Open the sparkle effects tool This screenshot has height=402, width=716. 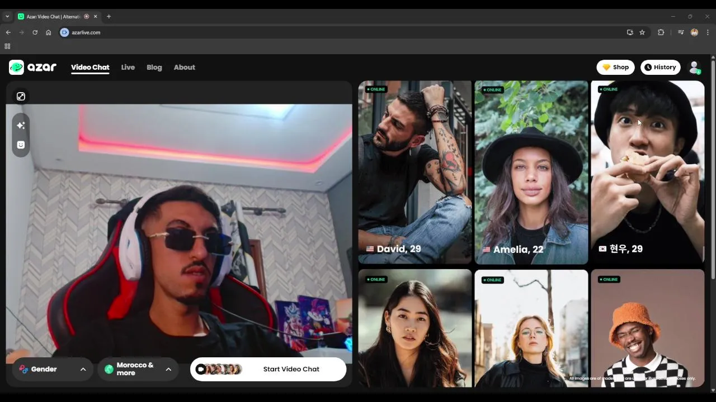click(21, 126)
